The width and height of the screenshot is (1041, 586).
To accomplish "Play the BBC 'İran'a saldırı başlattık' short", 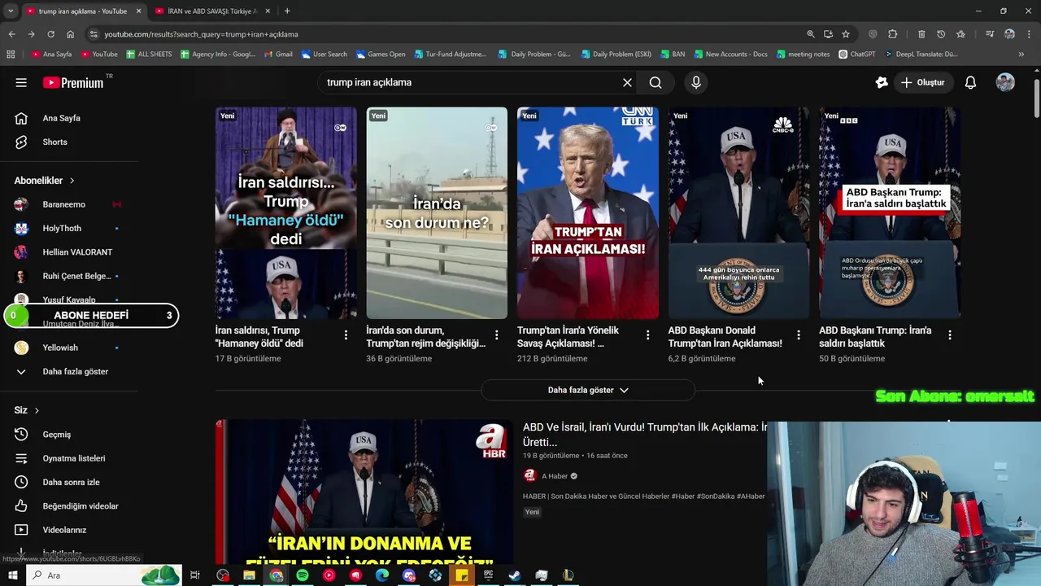I will coord(890,212).
